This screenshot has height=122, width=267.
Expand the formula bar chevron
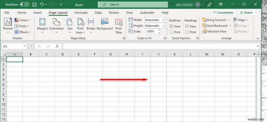click(x=258, y=46)
